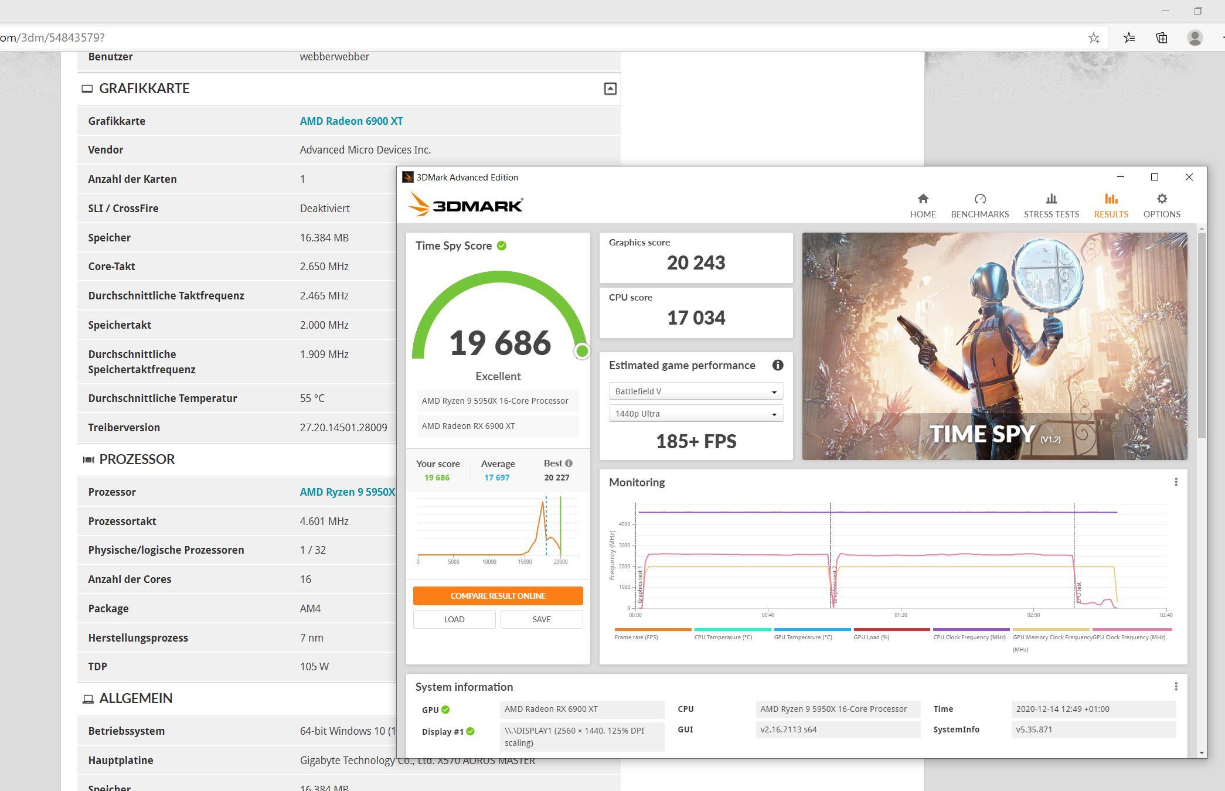Open the Battlefield V game dropdown

pyautogui.click(x=695, y=391)
